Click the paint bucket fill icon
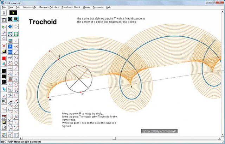The width and height of the screenshot is (225, 144). (x=4, y=64)
